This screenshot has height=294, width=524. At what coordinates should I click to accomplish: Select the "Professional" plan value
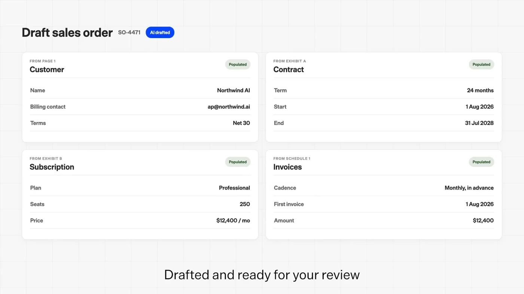tap(234, 188)
